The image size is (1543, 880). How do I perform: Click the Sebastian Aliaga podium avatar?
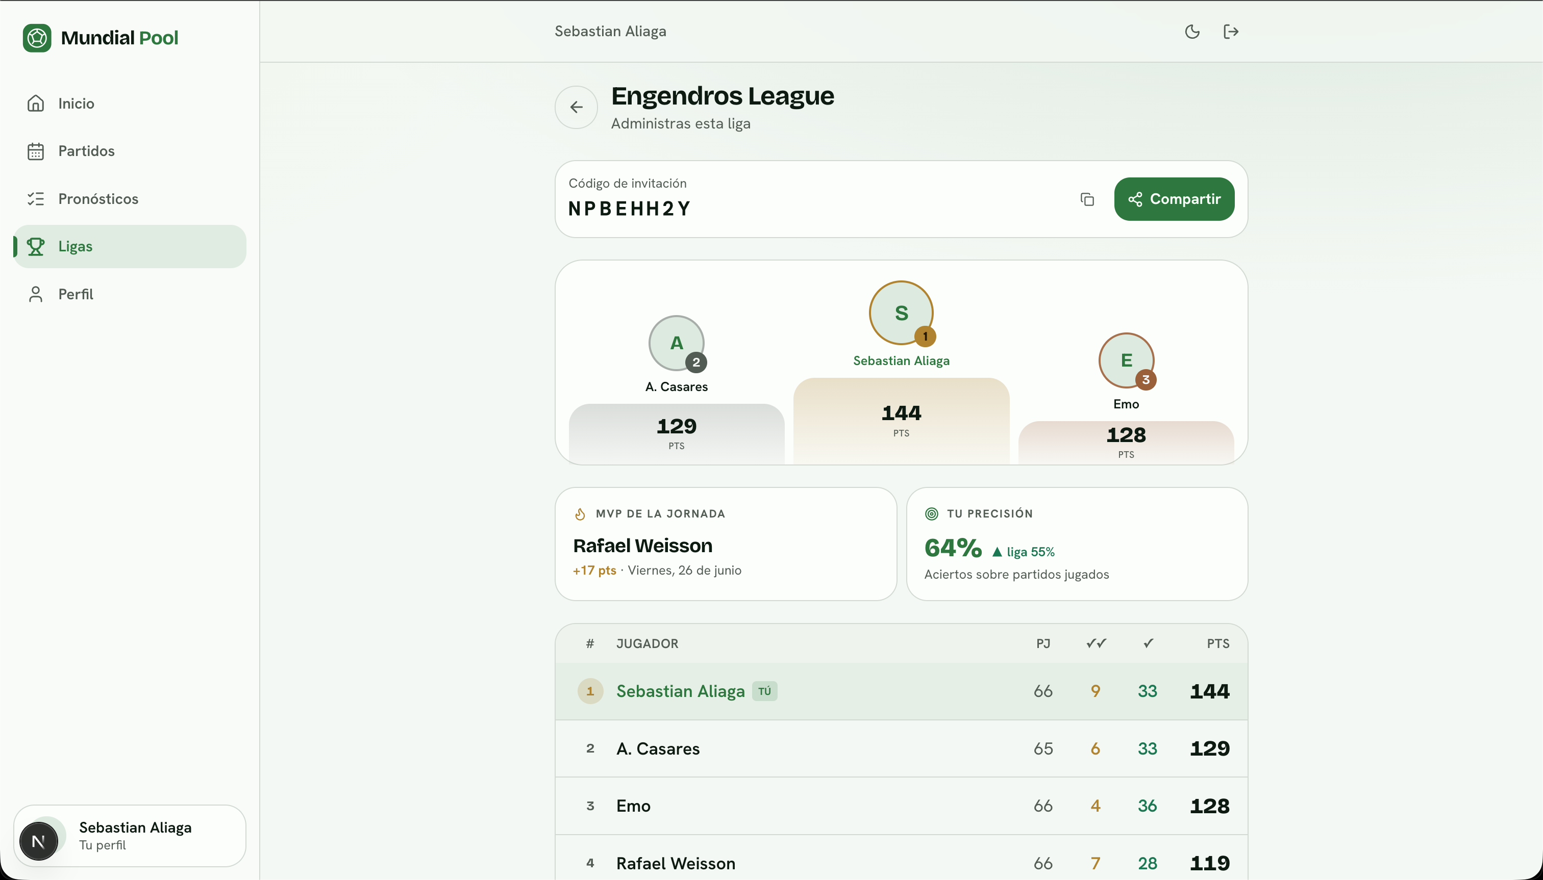[x=901, y=313]
